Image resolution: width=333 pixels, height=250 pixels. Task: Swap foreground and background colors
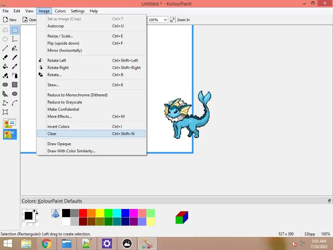click(36, 212)
